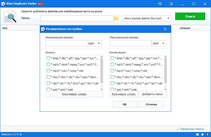Click the green Поиск button

point(190,16)
